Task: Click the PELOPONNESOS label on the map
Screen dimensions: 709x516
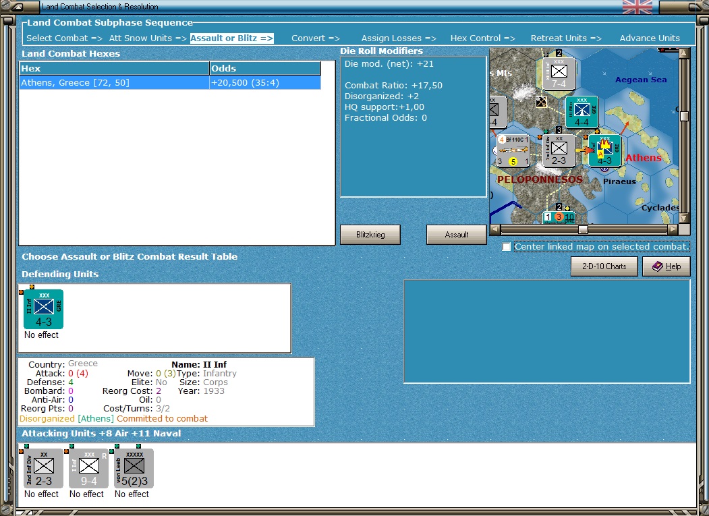Action: coord(540,179)
